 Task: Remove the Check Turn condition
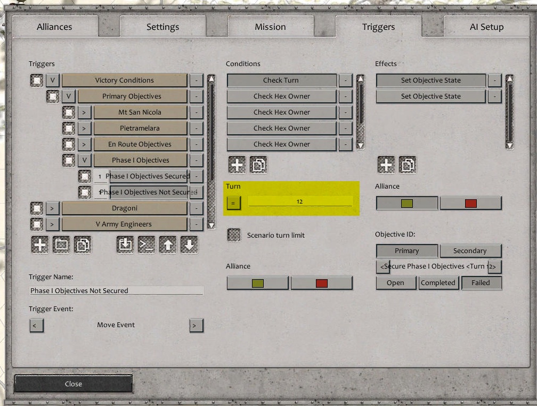346,80
